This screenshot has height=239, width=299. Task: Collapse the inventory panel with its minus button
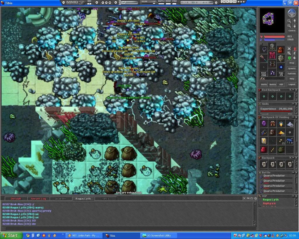point(261,44)
